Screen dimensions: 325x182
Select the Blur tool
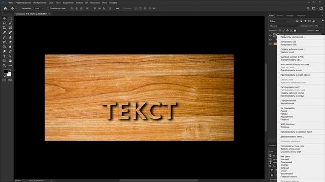pyautogui.click(x=10, y=47)
